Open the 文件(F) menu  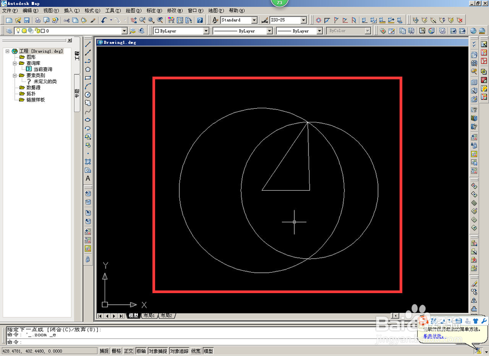coord(10,11)
